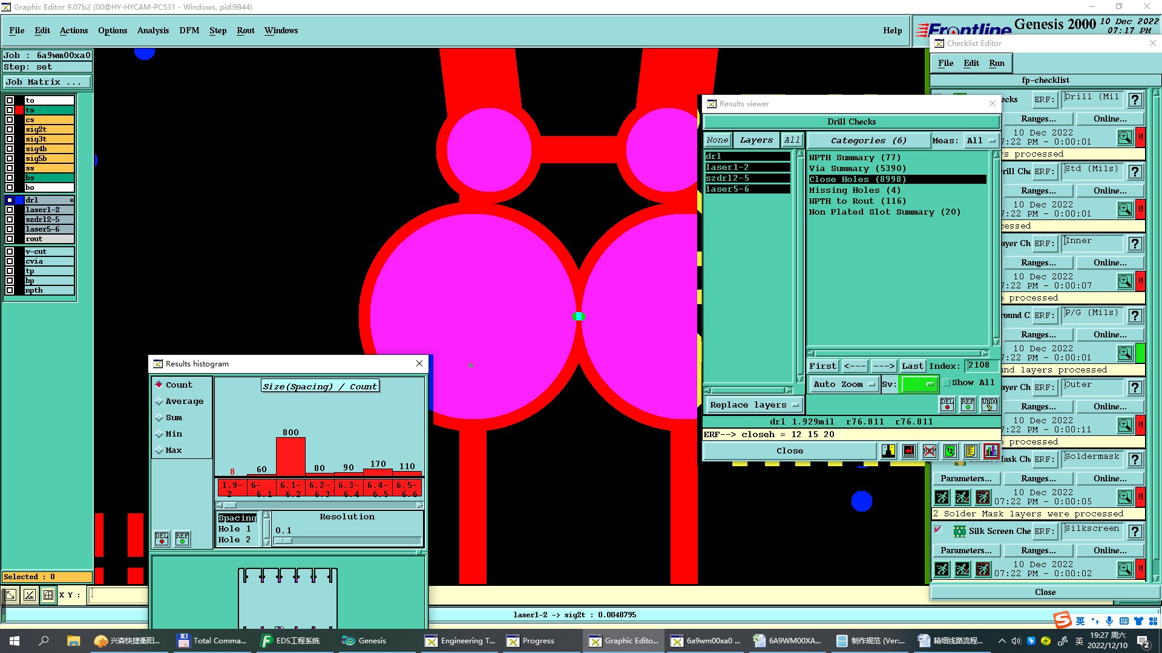Click help question mark beside Silkscreen ERF

click(x=1135, y=531)
